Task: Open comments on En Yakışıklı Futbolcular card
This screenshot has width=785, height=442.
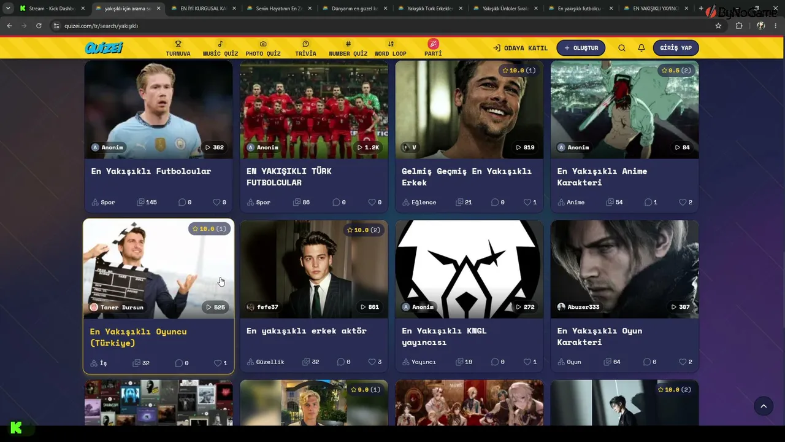Action: pyautogui.click(x=182, y=202)
